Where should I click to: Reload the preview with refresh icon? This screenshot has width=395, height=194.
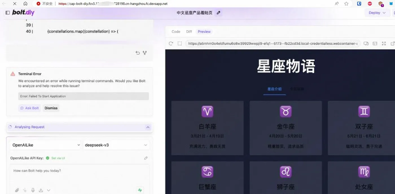(x=171, y=44)
